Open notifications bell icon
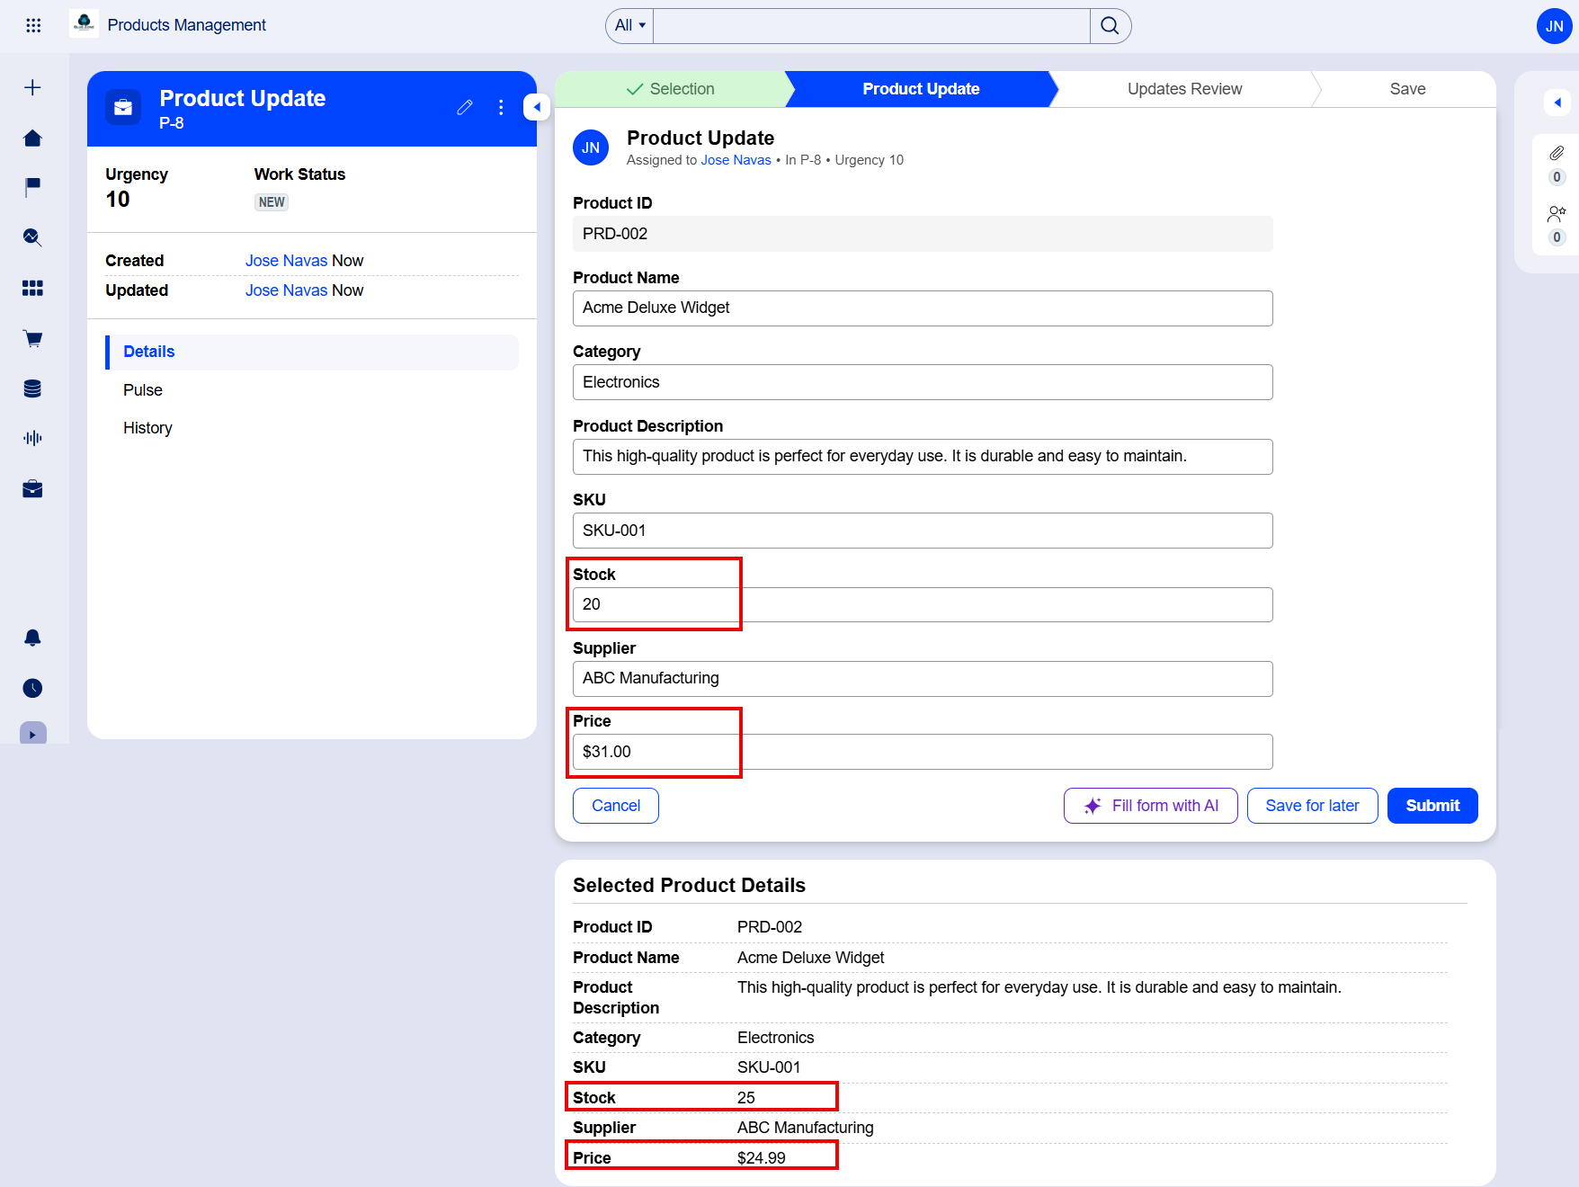 tap(32, 638)
